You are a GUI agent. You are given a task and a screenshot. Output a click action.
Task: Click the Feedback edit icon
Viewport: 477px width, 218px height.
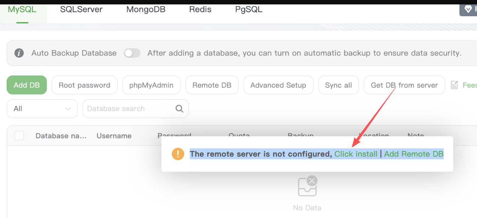pos(455,85)
